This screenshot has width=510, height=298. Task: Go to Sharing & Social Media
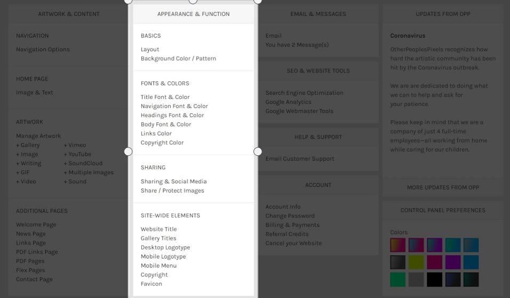(x=173, y=182)
